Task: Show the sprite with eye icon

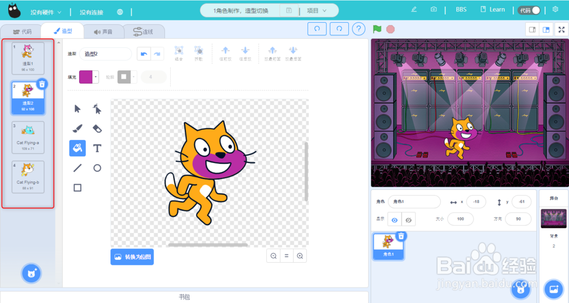Action: click(394, 219)
